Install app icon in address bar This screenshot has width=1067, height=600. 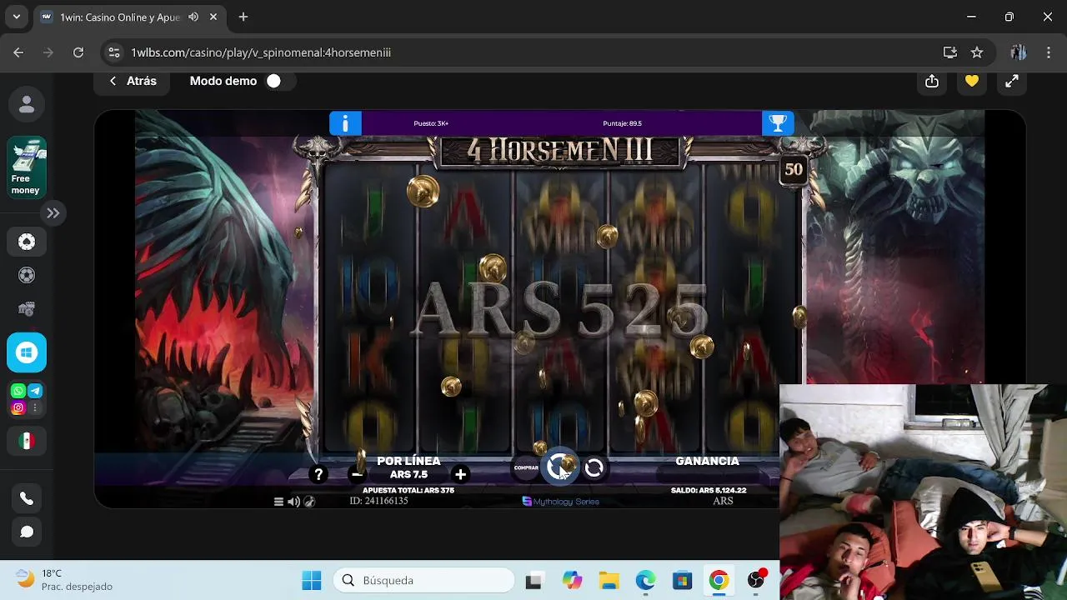(x=949, y=52)
